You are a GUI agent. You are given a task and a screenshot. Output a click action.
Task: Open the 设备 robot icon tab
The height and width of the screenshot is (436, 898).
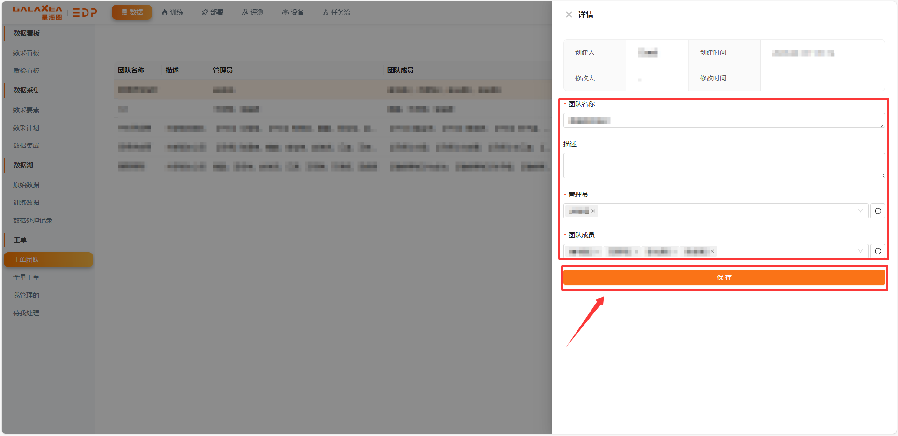click(293, 12)
